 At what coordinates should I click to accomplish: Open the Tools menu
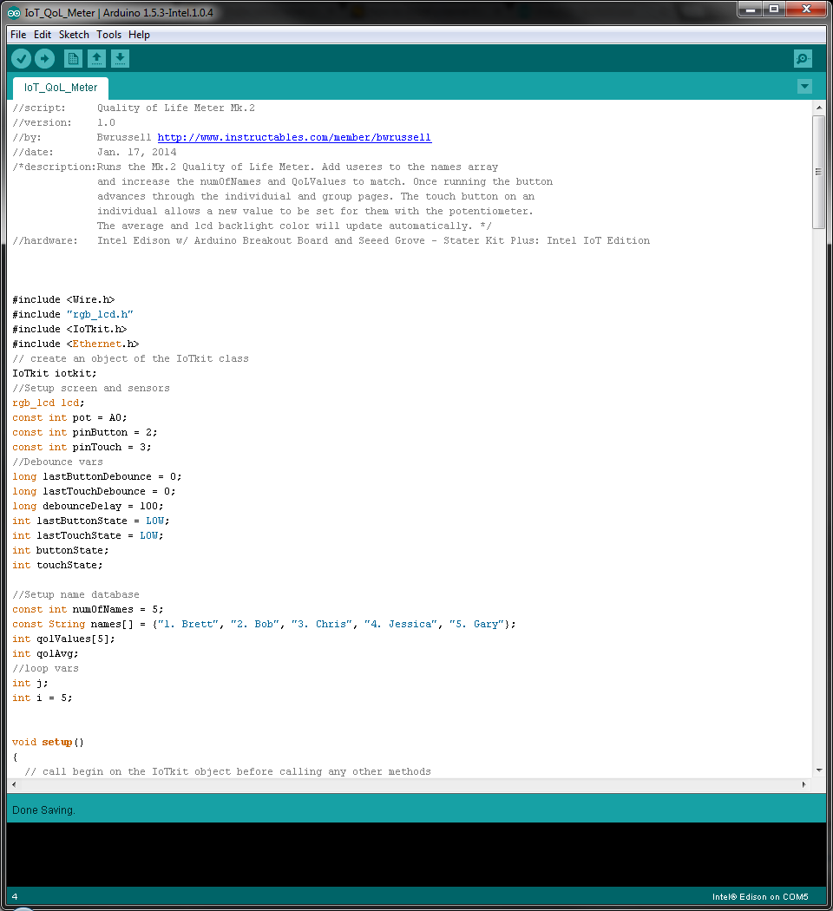108,35
